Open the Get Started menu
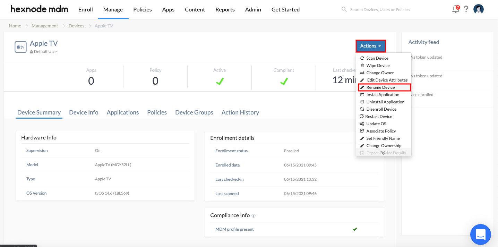Image resolution: width=498 pixels, height=247 pixels. coord(286,9)
